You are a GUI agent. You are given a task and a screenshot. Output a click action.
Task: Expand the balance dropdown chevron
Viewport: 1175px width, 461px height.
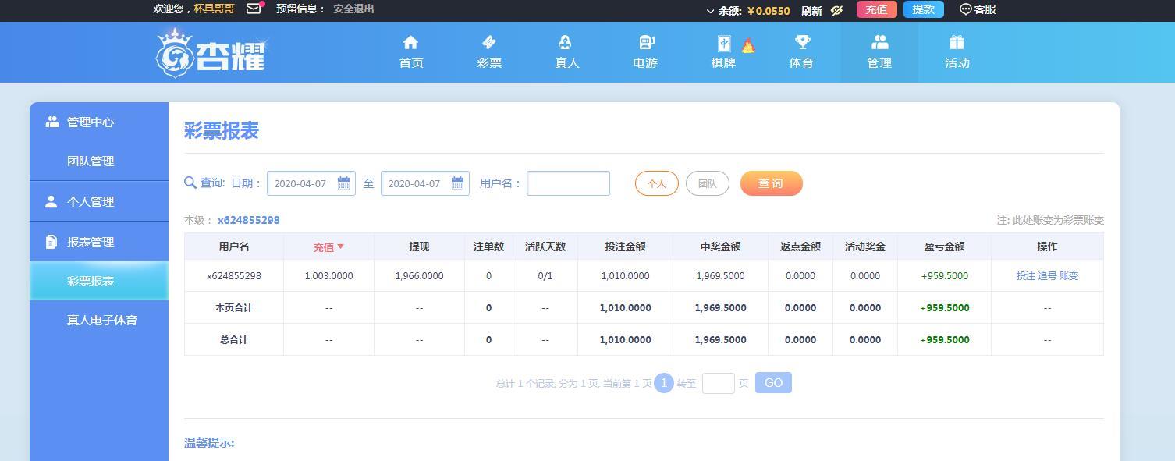(x=710, y=11)
